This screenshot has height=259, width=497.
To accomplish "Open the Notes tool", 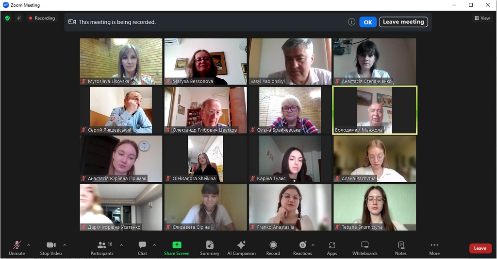I will click(400, 247).
